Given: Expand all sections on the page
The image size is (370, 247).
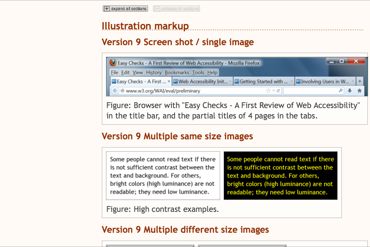Looking at the screenshot, I should click(x=125, y=8).
